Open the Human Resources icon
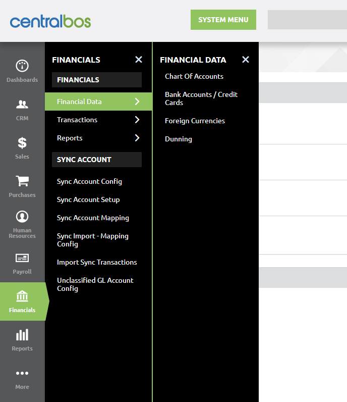Screen dimensions: 347x402 click(x=22, y=217)
